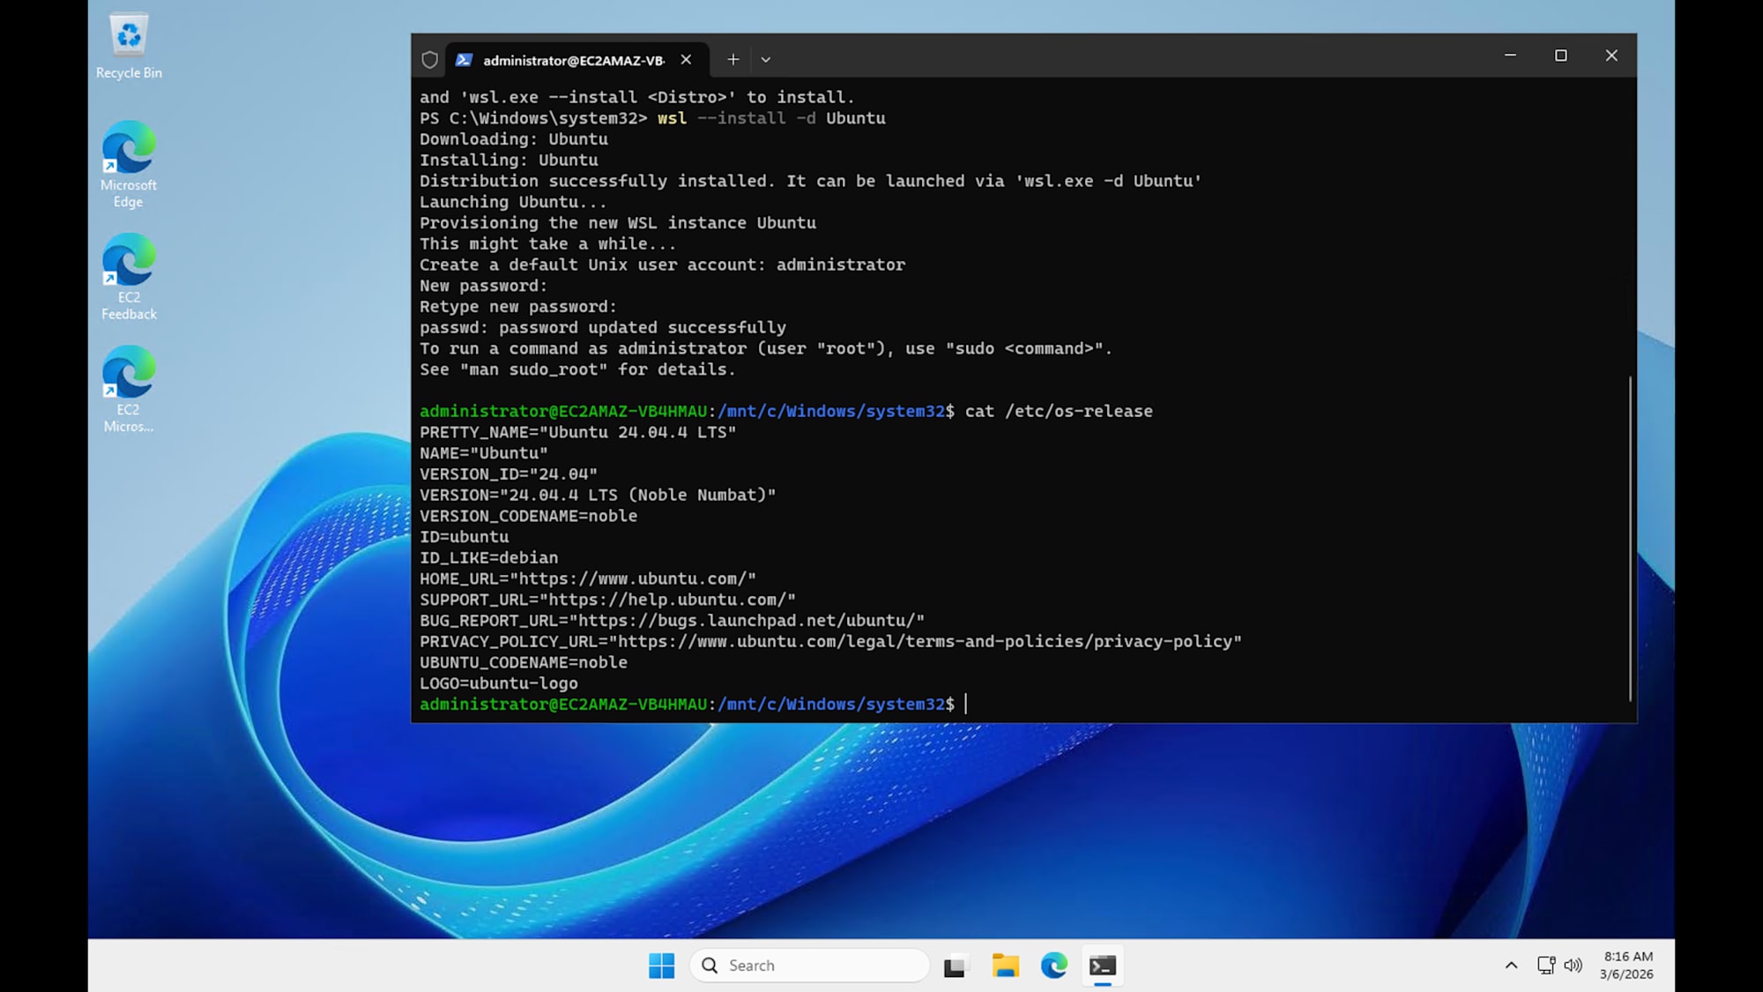Open the Windows Start menu

[x=661, y=966]
